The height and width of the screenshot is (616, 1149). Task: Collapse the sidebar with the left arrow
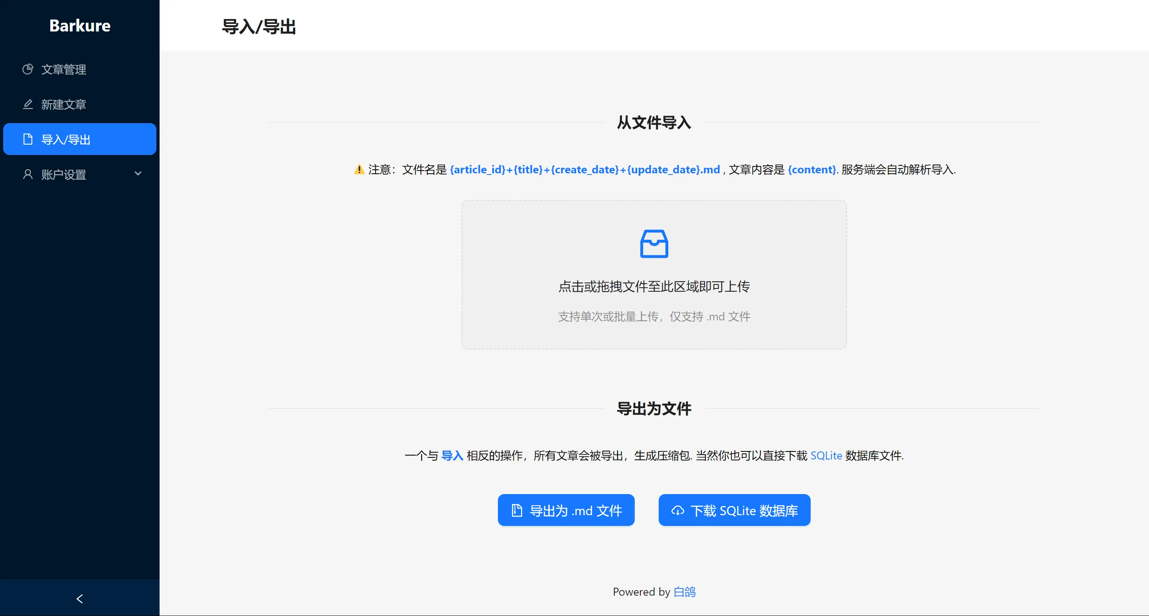[80, 598]
